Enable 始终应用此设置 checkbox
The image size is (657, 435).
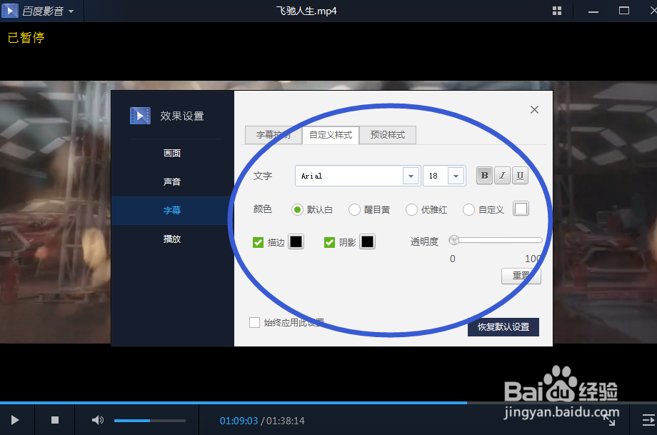[254, 322]
